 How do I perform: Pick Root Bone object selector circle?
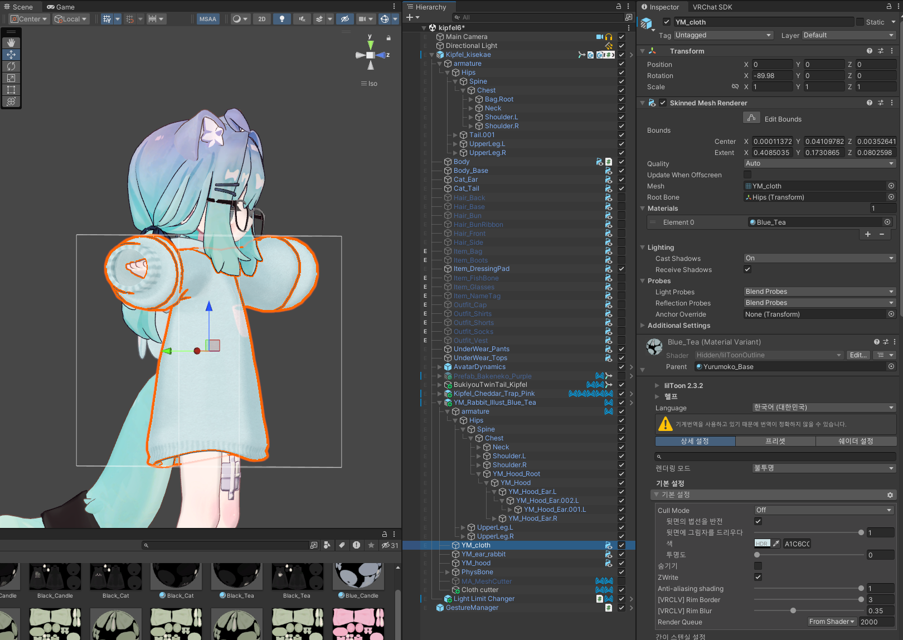[891, 197]
